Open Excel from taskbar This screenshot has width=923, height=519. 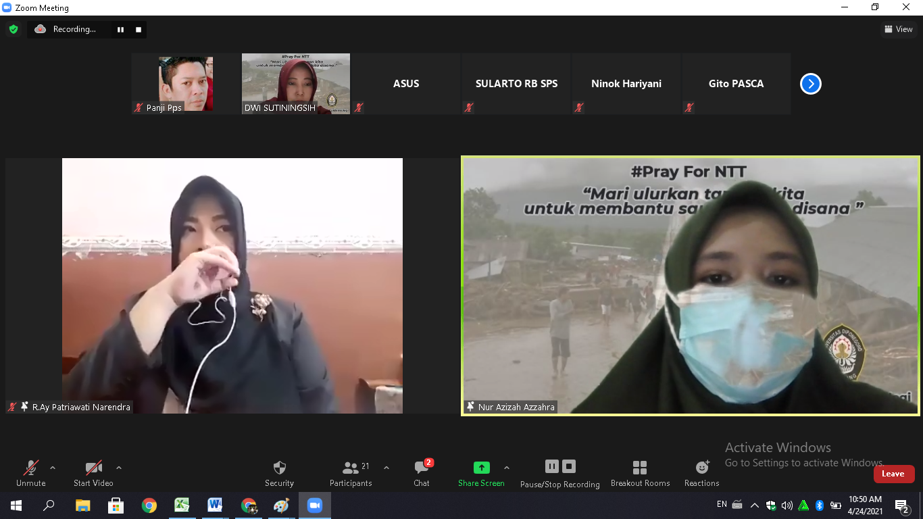click(182, 505)
